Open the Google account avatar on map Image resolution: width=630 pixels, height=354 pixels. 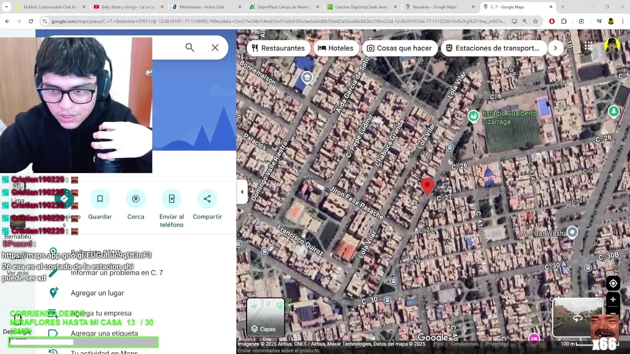pyautogui.click(x=612, y=46)
